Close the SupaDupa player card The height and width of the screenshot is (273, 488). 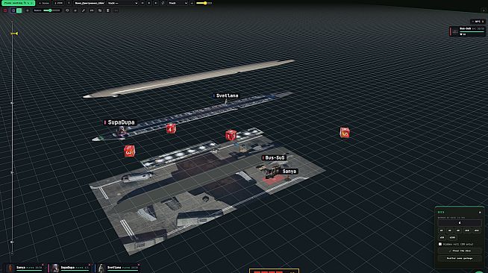[90, 265]
